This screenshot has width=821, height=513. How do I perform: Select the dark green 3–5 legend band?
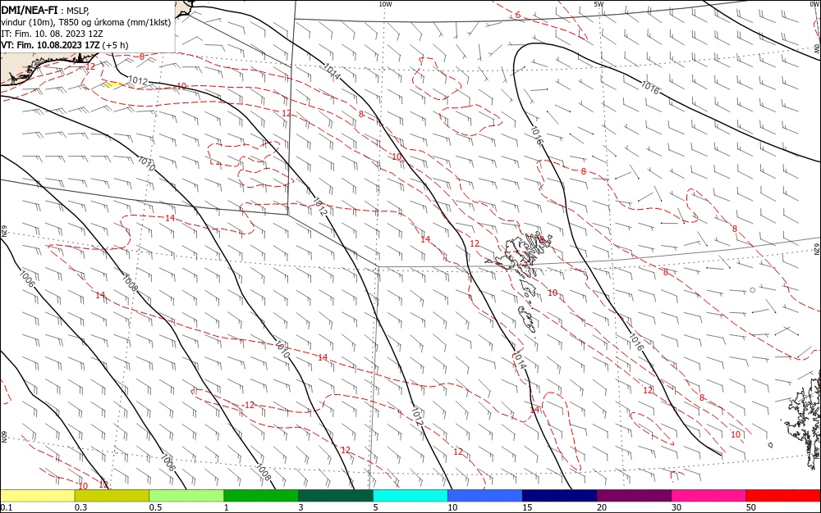(x=336, y=496)
